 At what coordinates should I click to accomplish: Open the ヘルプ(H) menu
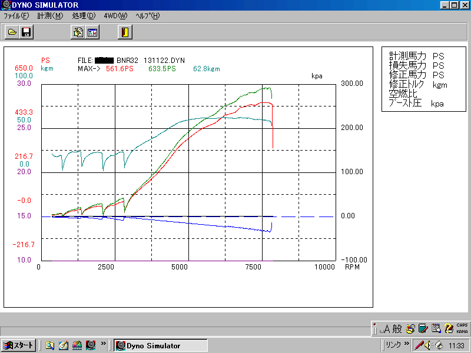(147, 16)
